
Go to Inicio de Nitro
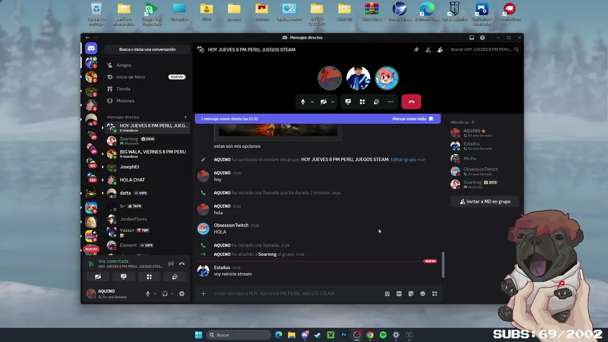pos(146,77)
